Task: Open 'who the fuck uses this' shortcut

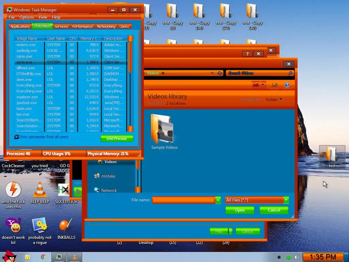Action: point(13,195)
